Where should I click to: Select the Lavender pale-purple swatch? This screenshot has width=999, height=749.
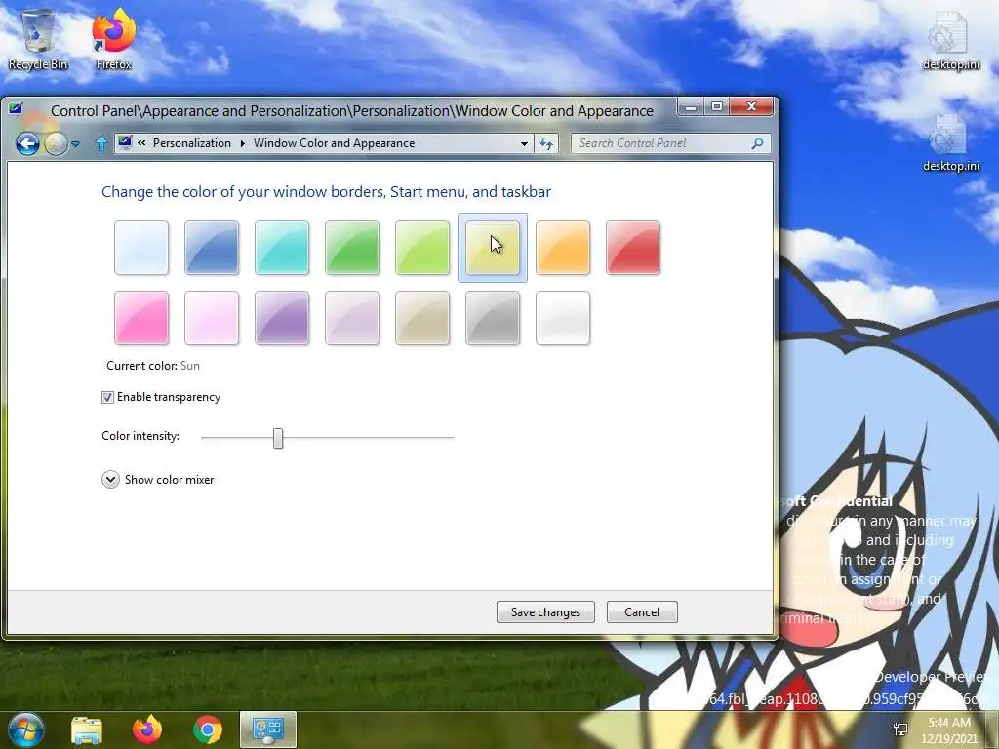pos(352,318)
